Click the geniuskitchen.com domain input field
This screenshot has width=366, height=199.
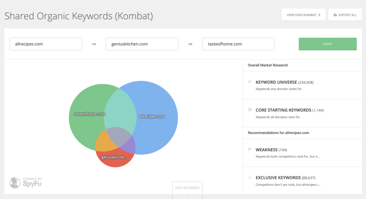tap(142, 44)
